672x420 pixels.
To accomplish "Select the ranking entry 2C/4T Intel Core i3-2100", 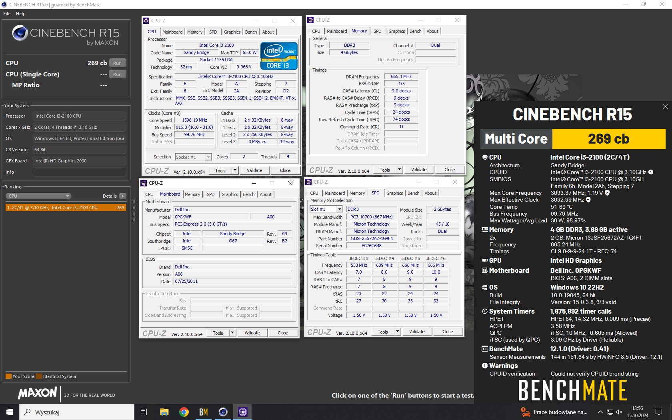I will [x=66, y=208].
